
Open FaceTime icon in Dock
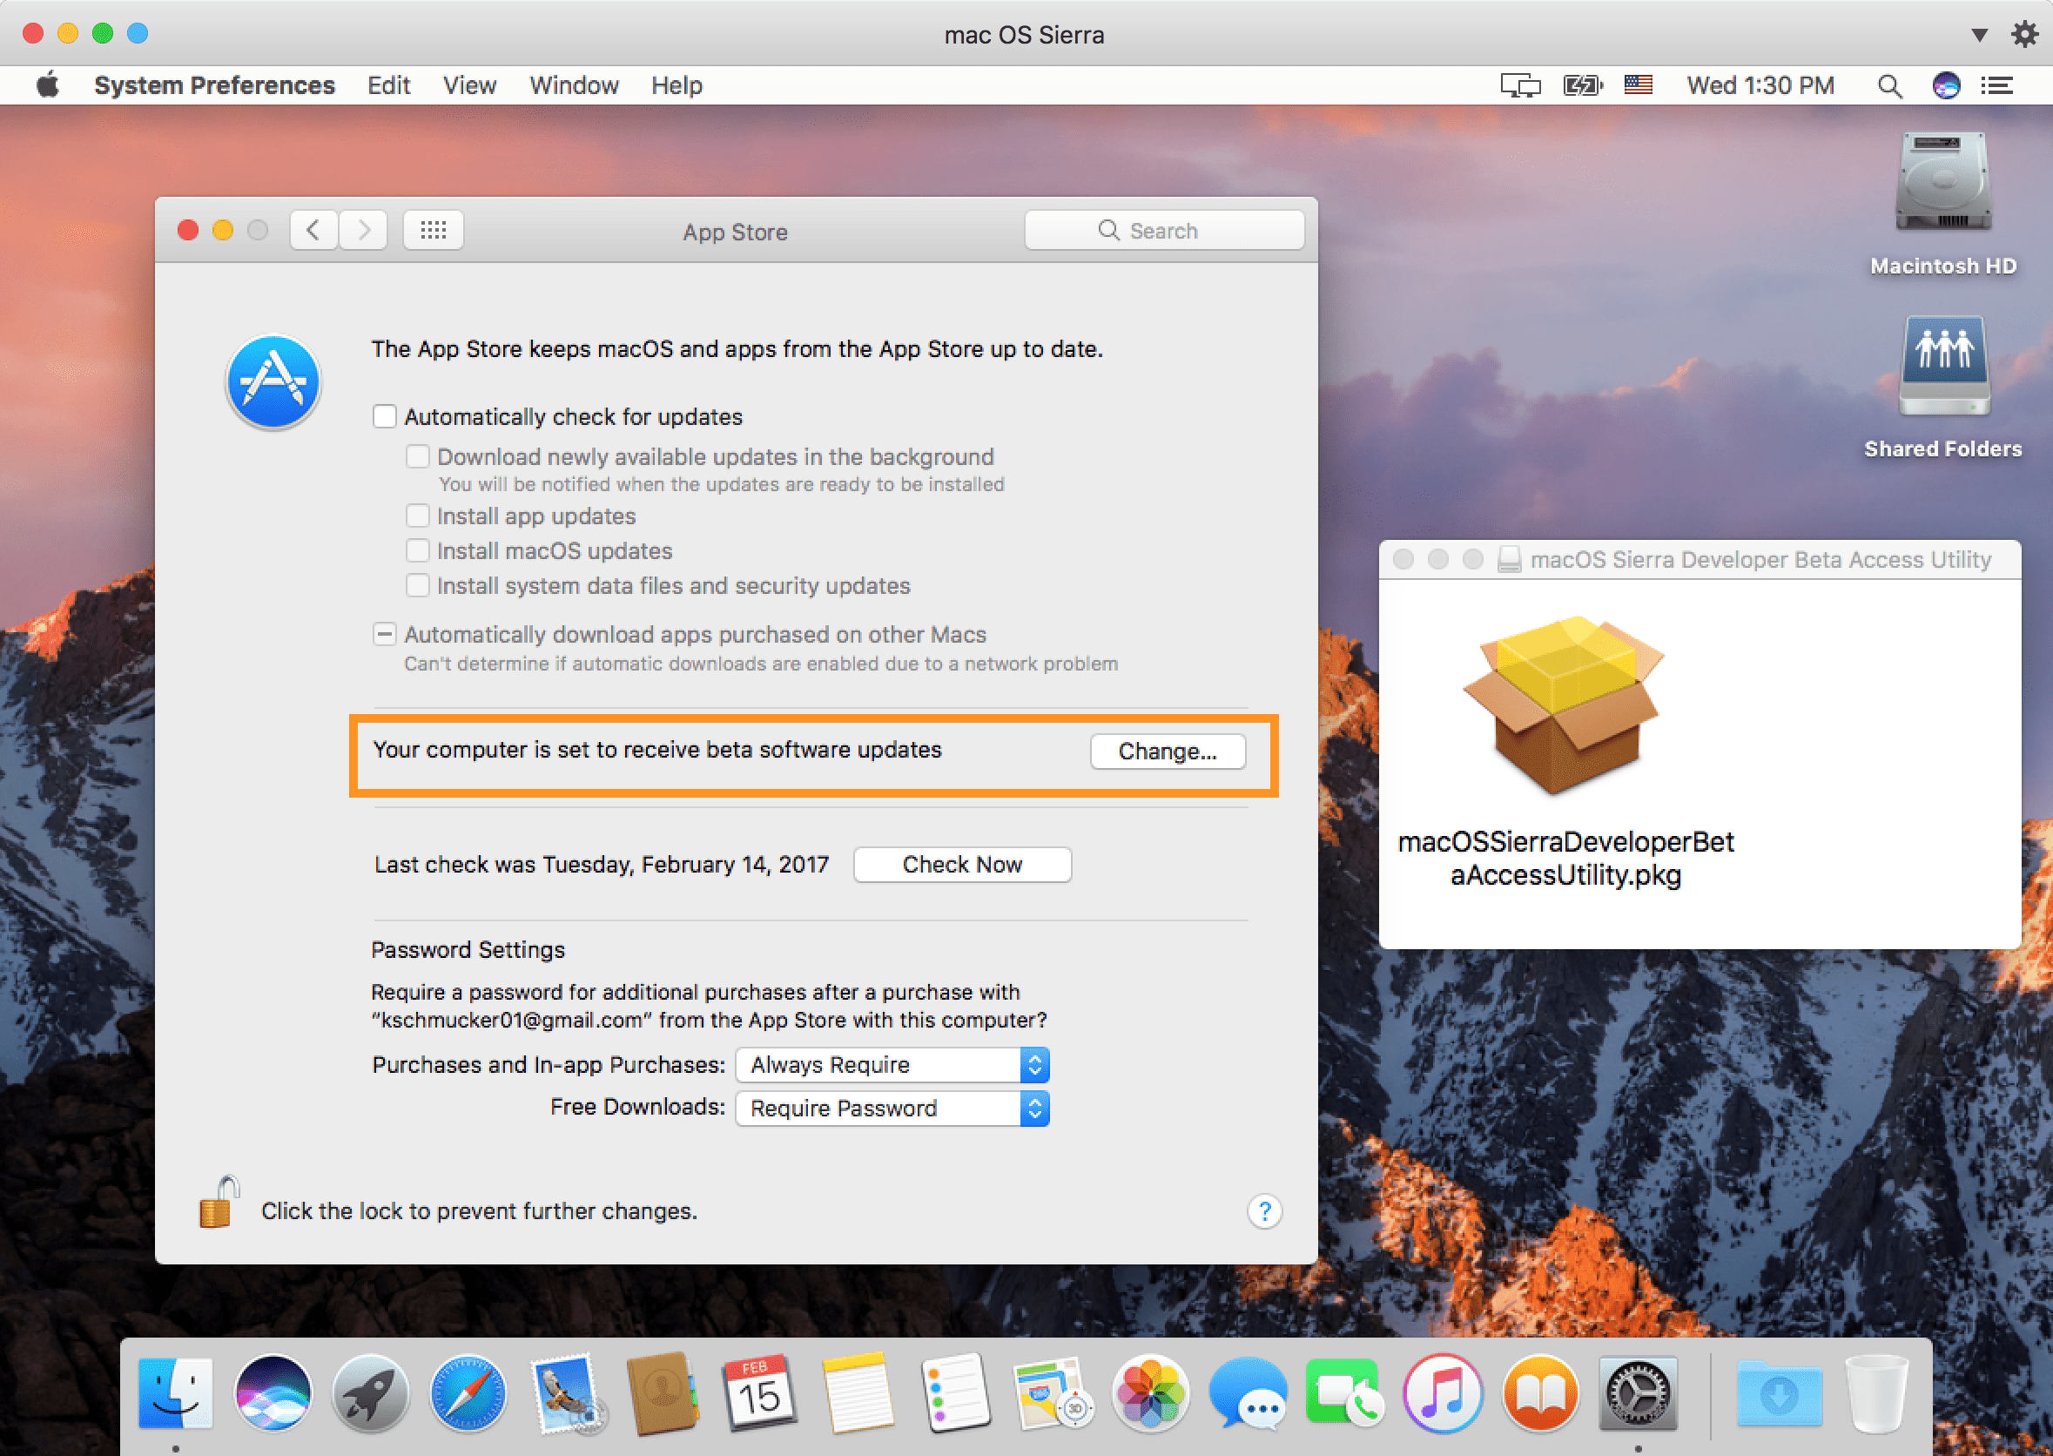point(1344,1393)
